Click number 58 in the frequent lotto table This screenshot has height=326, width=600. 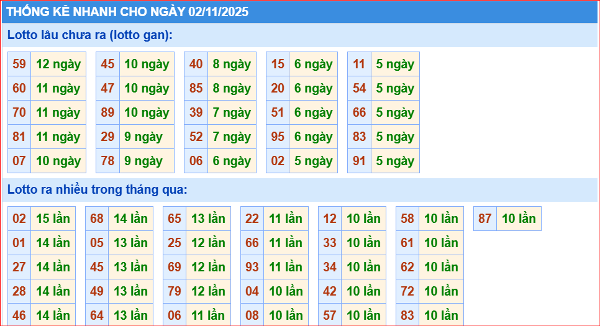tap(407, 219)
